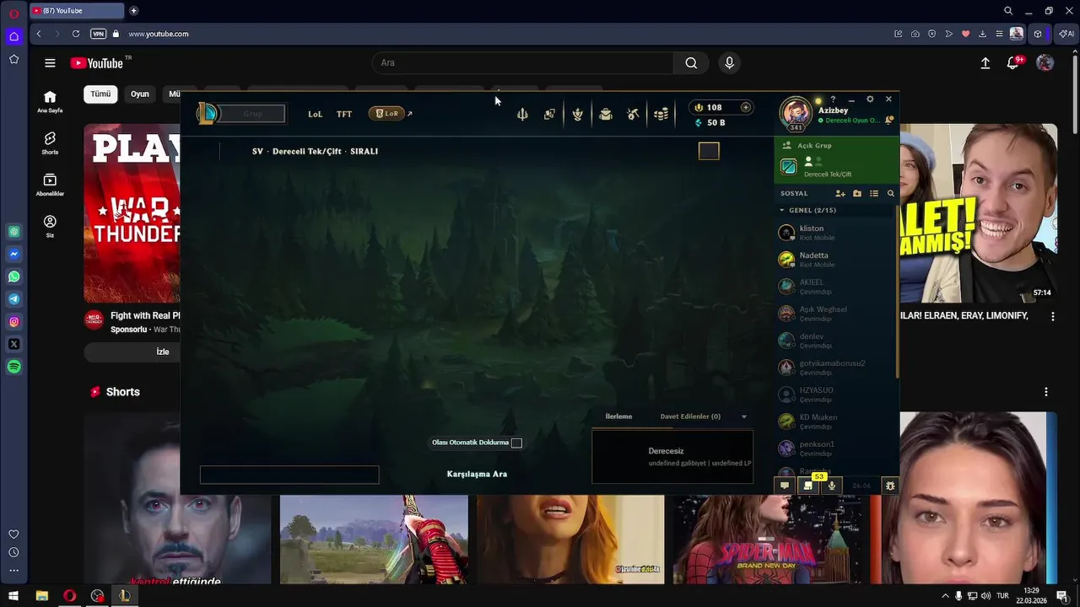Select the Oyun filter chip on YouTube
Screen dimensions: 1080x607
[140, 94]
